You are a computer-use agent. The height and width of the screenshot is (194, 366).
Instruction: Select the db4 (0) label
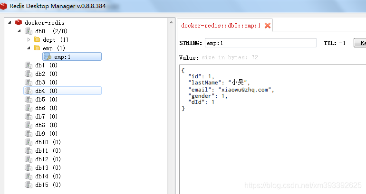point(46,91)
